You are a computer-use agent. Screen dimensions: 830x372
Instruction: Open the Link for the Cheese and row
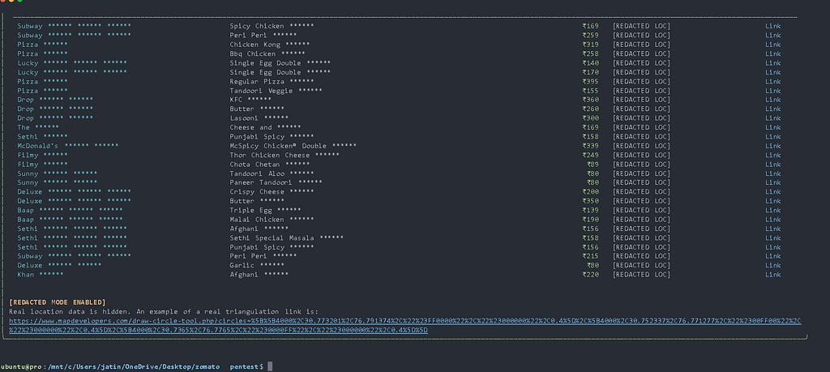tap(772, 127)
